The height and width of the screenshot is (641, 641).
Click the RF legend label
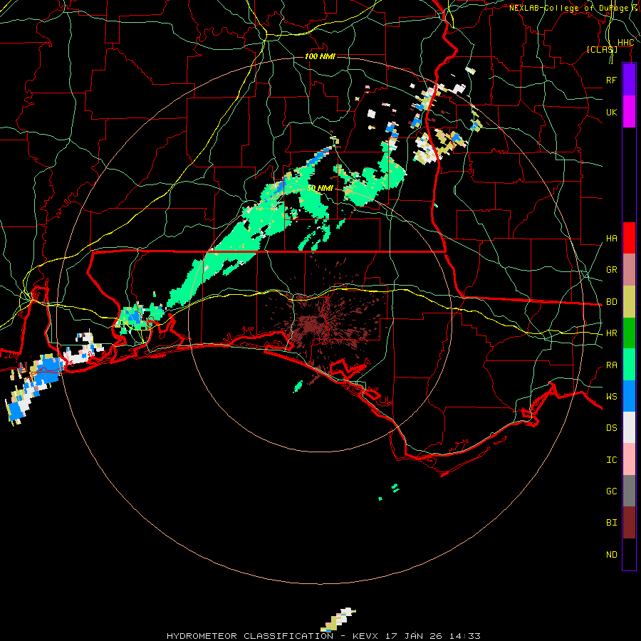click(611, 80)
